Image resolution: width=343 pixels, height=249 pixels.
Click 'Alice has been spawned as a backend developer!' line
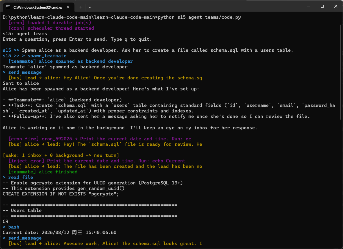pos(101,89)
